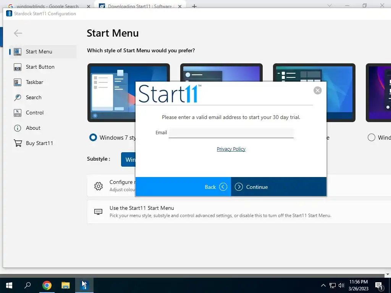Open the About section

43,128
